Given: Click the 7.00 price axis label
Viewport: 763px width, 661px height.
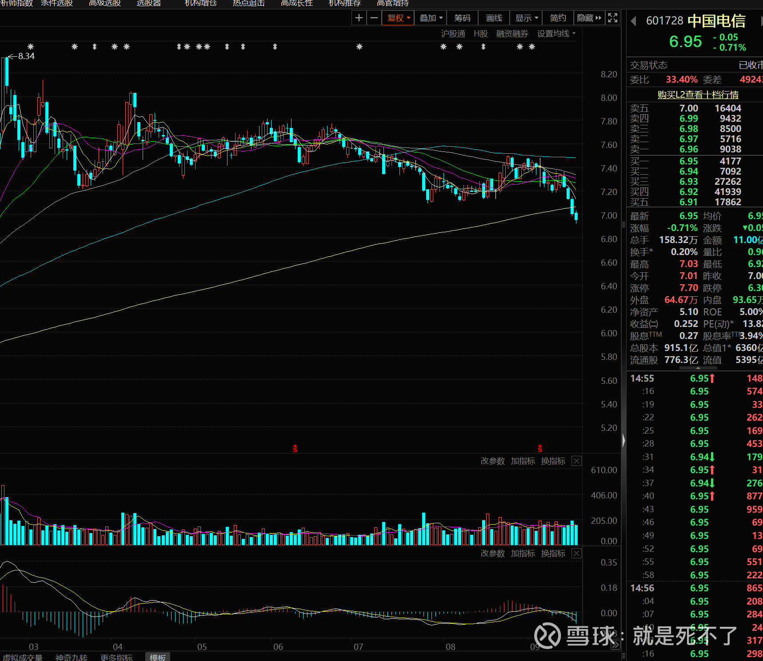Looking at the screenshot, I should pyautogui.click(x=609, y=215).
